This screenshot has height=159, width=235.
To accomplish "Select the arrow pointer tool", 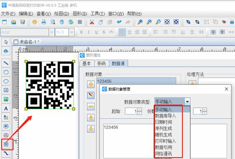I will (6, 42).
